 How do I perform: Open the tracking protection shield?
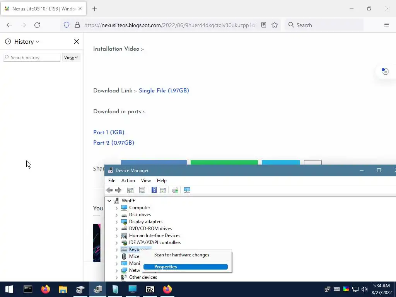(67, 25)
